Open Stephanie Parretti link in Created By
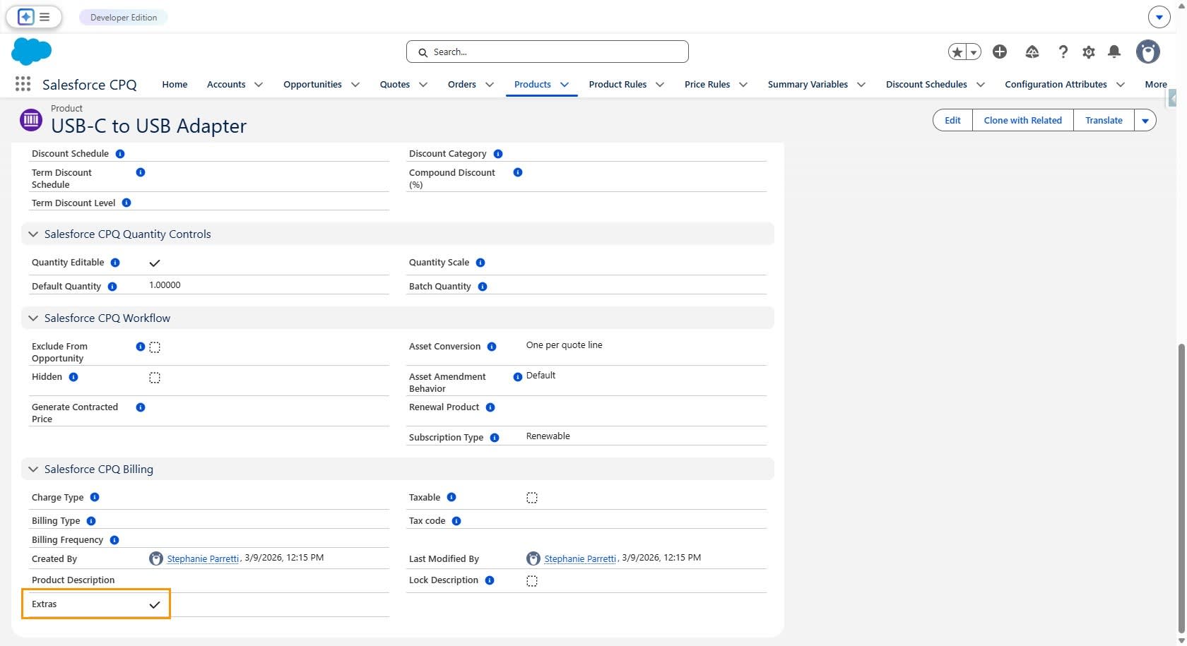The image size is (1187, 646). [x=203, y=558]
